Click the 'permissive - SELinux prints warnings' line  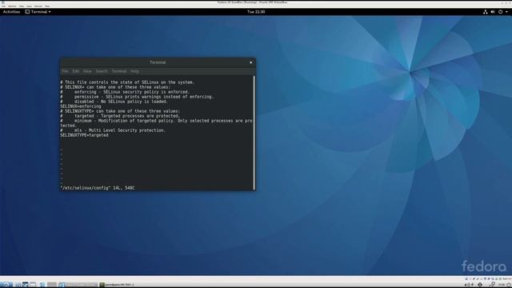click(x=137, y=97)
